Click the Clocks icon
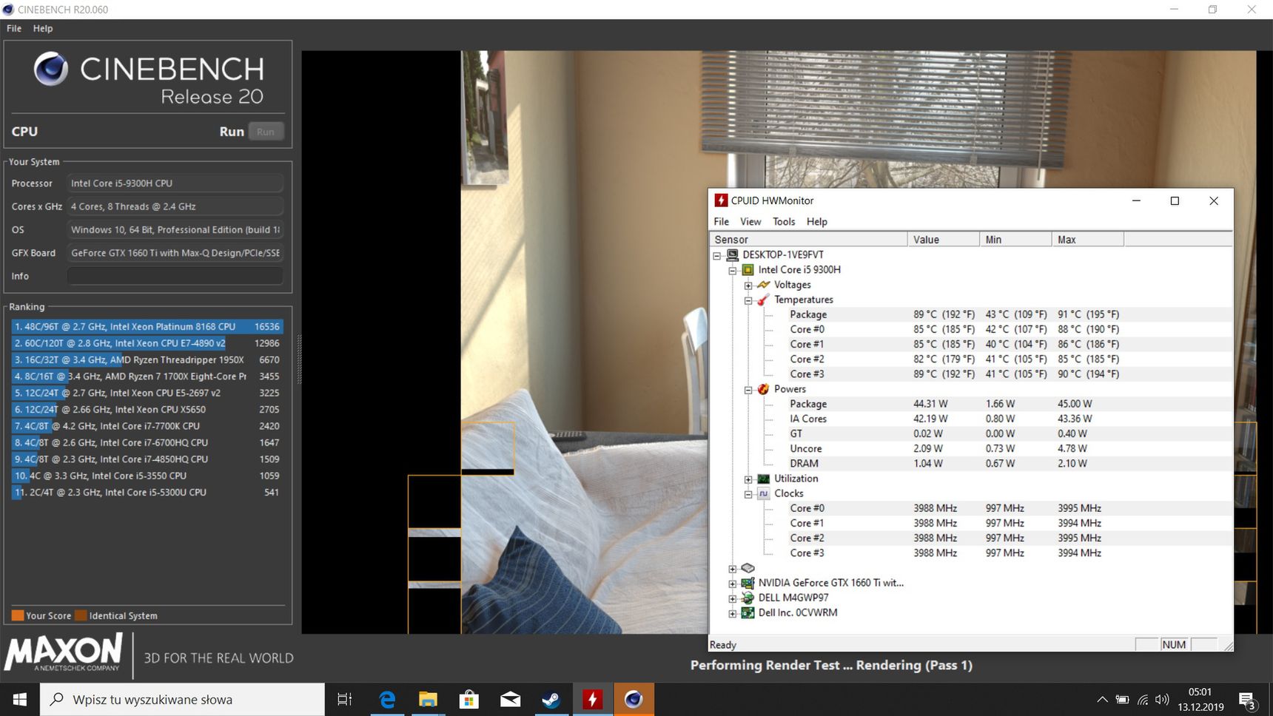1273x716 pixels. (x=763, y=493)
